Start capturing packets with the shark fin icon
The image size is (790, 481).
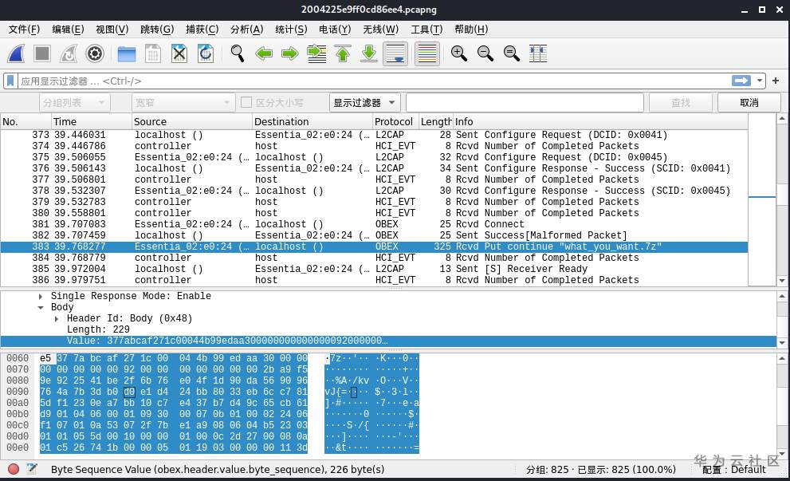coord(16,53)
